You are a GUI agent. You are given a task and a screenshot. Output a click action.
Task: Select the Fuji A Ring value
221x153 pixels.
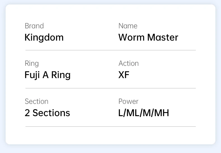[x=48, y=75]
